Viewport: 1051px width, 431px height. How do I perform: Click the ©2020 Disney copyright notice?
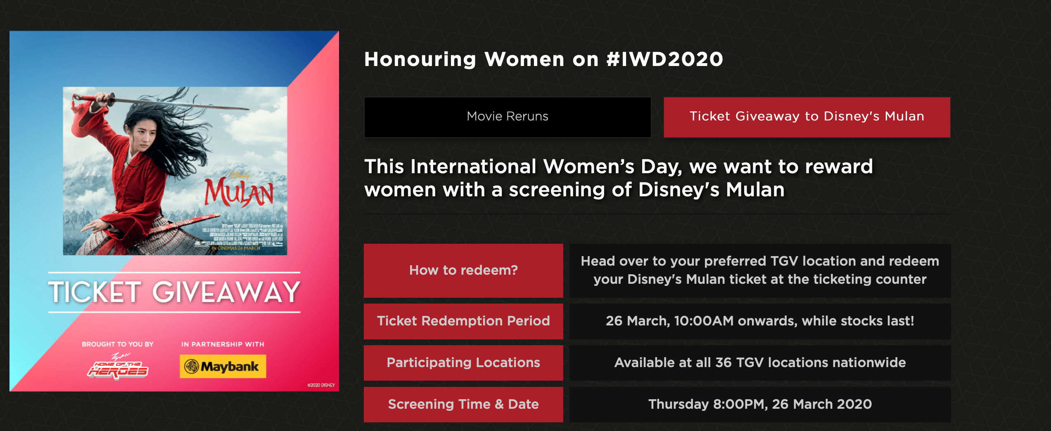coord(321,385)
